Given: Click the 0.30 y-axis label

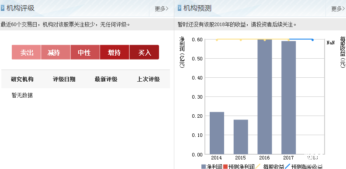Looking at the screenshot, I should [x=197, y=97].
